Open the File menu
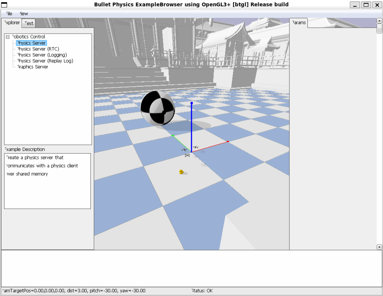Viewport: 383px width, 296px height. coord(9,13)
